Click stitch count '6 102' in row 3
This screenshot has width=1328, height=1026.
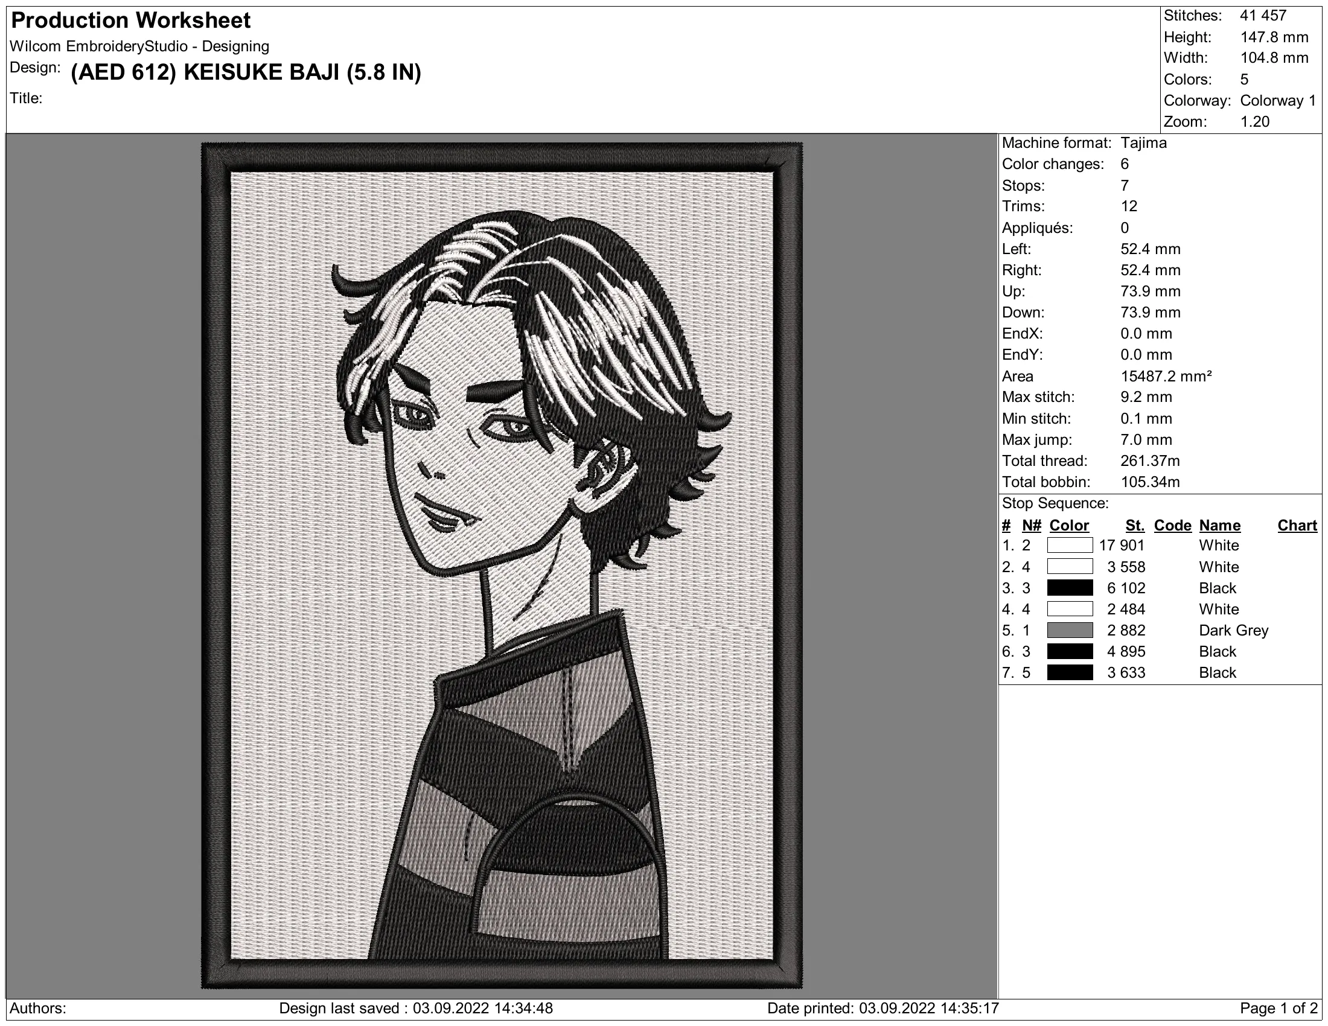tap(1126, 588)
